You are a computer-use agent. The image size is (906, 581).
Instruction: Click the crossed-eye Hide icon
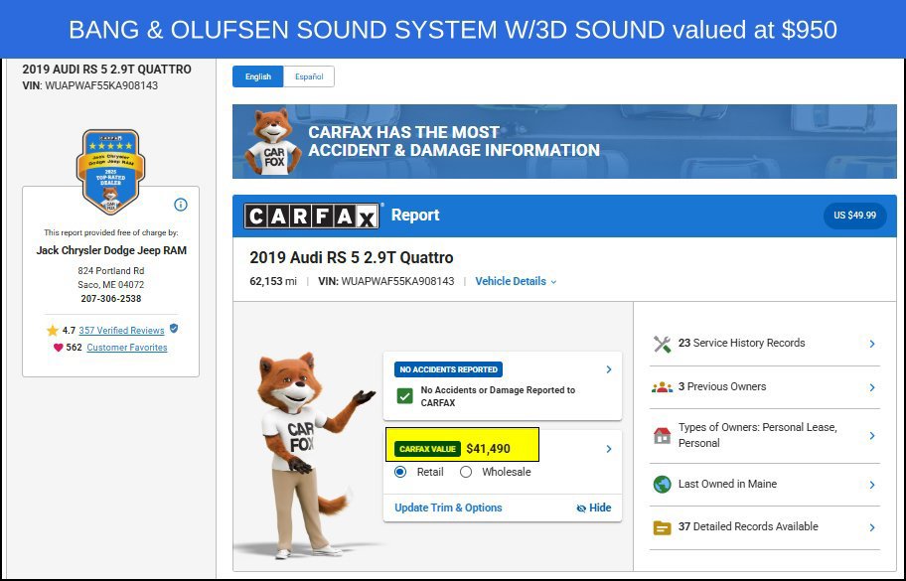click(581, 508)
